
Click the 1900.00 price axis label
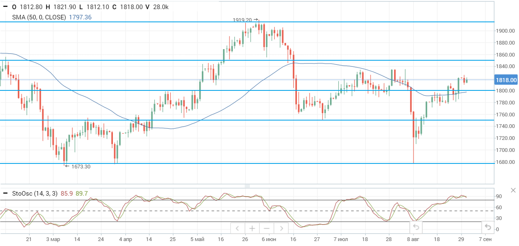[506, 31]
